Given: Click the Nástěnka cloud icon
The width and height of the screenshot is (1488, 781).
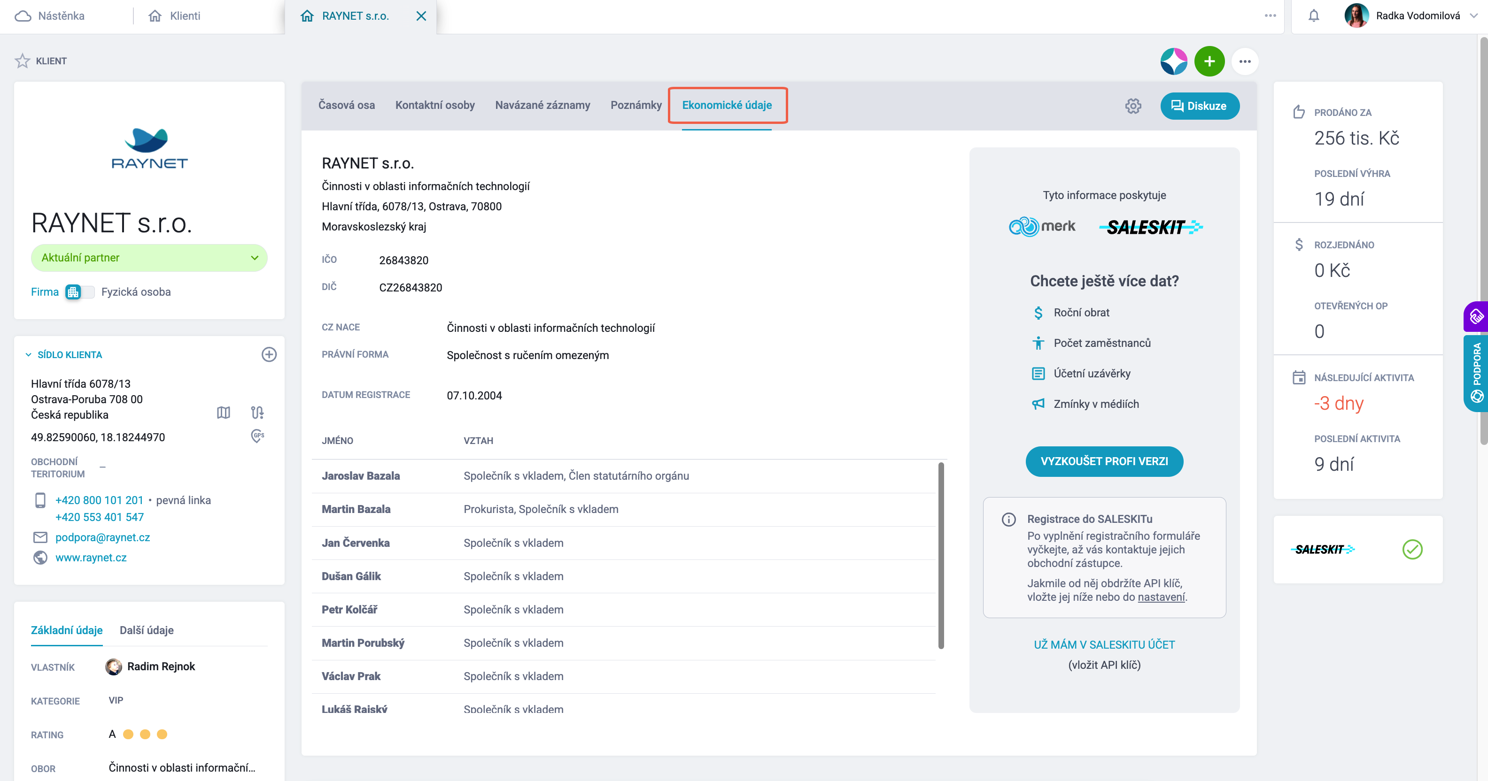Looking at the screenshot, I should pos(23,15).
